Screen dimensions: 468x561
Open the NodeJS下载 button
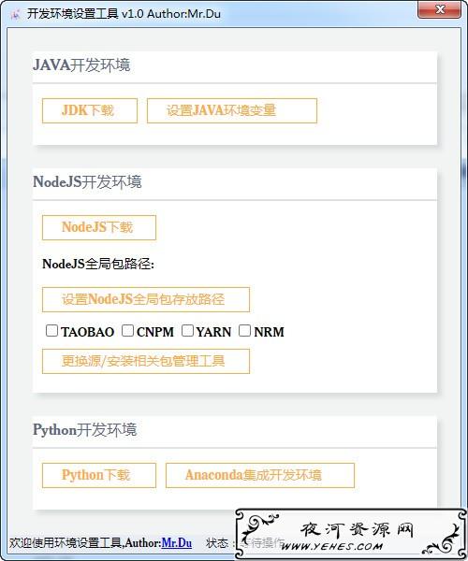click(99, 227)
